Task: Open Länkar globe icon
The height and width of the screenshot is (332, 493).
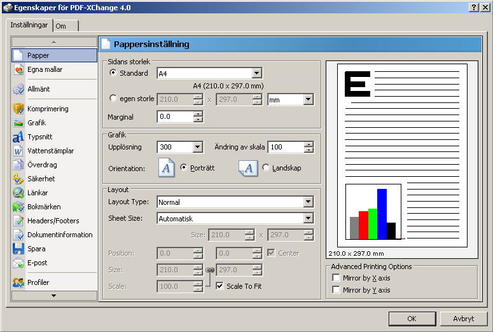Action: coord(18,193)
